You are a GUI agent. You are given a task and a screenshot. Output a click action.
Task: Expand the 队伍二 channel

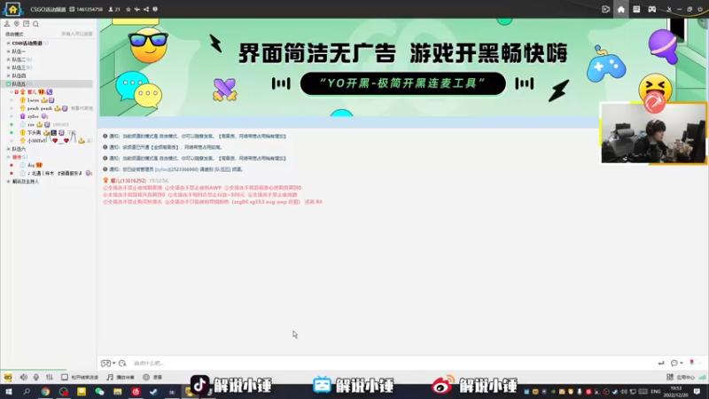coord(8,59)
